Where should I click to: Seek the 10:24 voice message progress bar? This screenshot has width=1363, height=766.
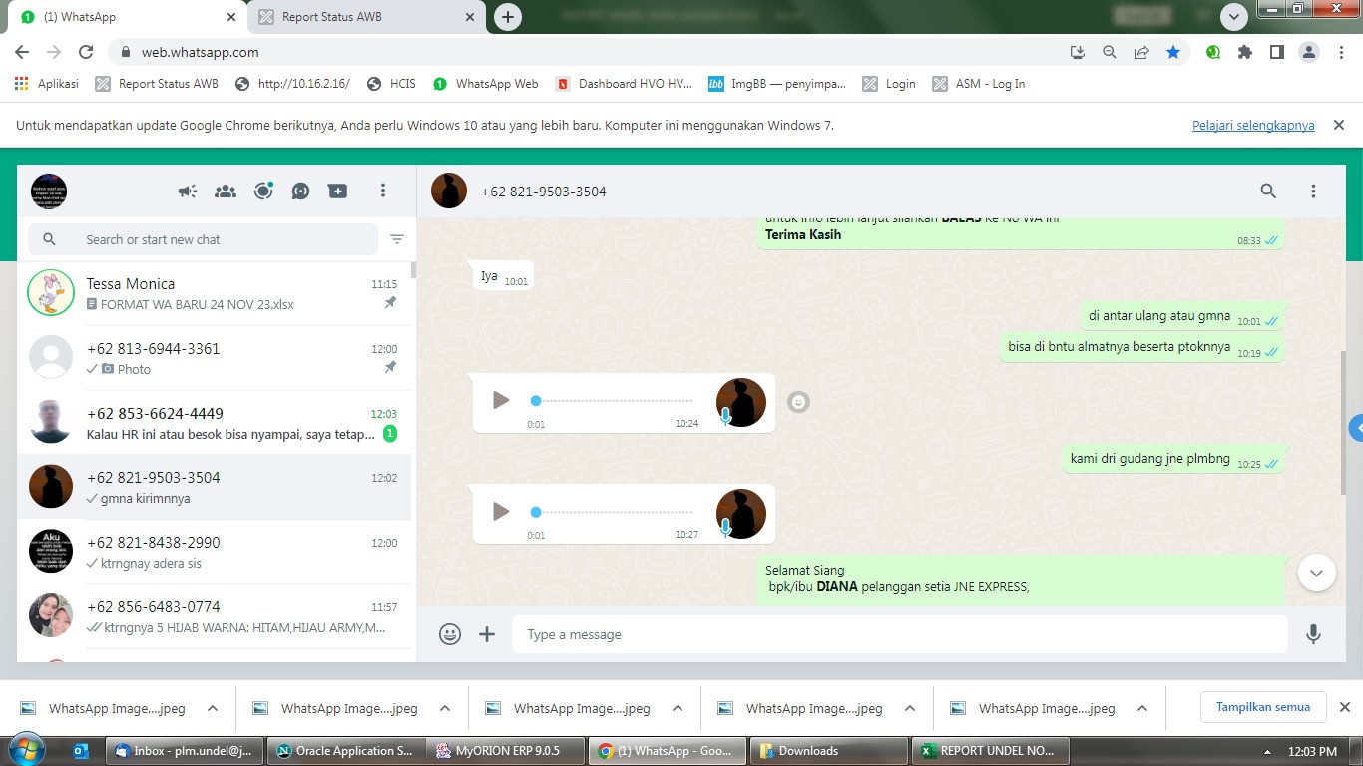613,401
